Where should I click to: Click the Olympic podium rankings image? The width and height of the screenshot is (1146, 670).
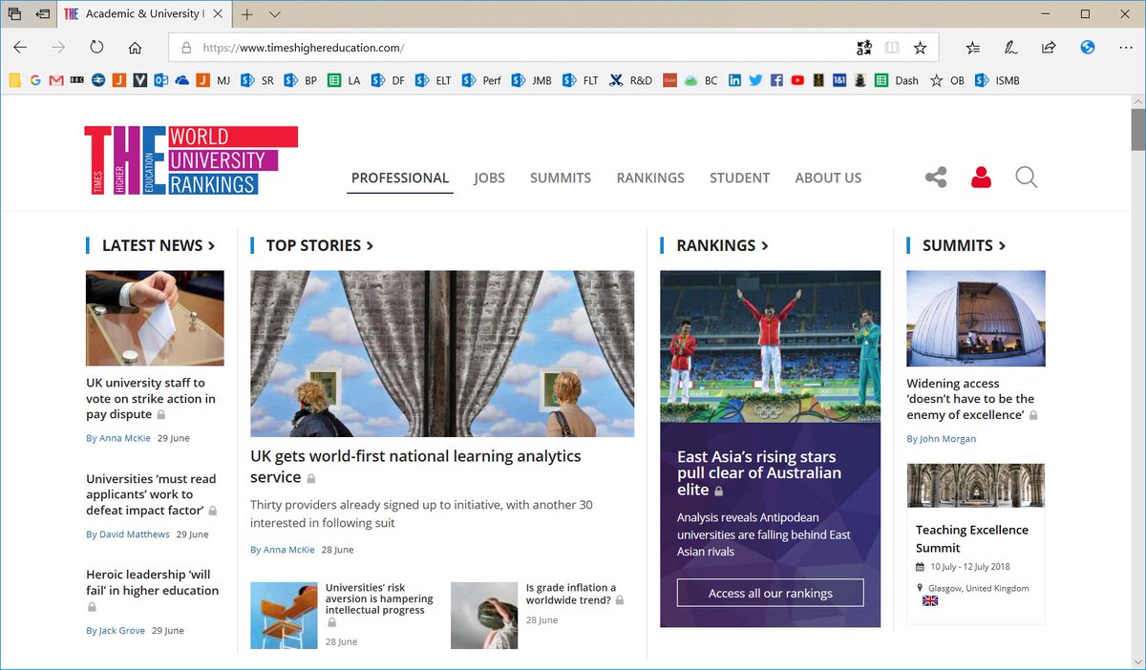[x=771, y=346]
